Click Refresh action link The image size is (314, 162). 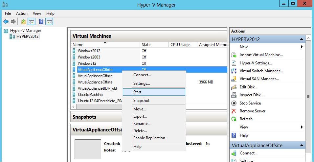pos(246,119)
